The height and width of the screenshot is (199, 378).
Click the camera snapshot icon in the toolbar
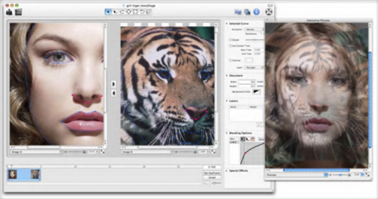click(9, 12)
